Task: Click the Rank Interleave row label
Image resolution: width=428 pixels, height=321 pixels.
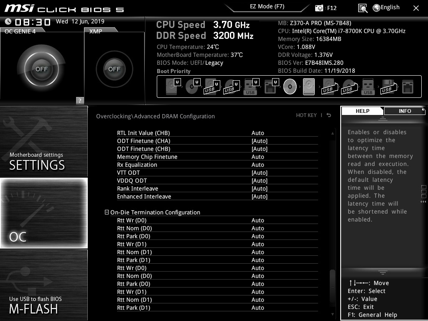Action: click(138, 189)
